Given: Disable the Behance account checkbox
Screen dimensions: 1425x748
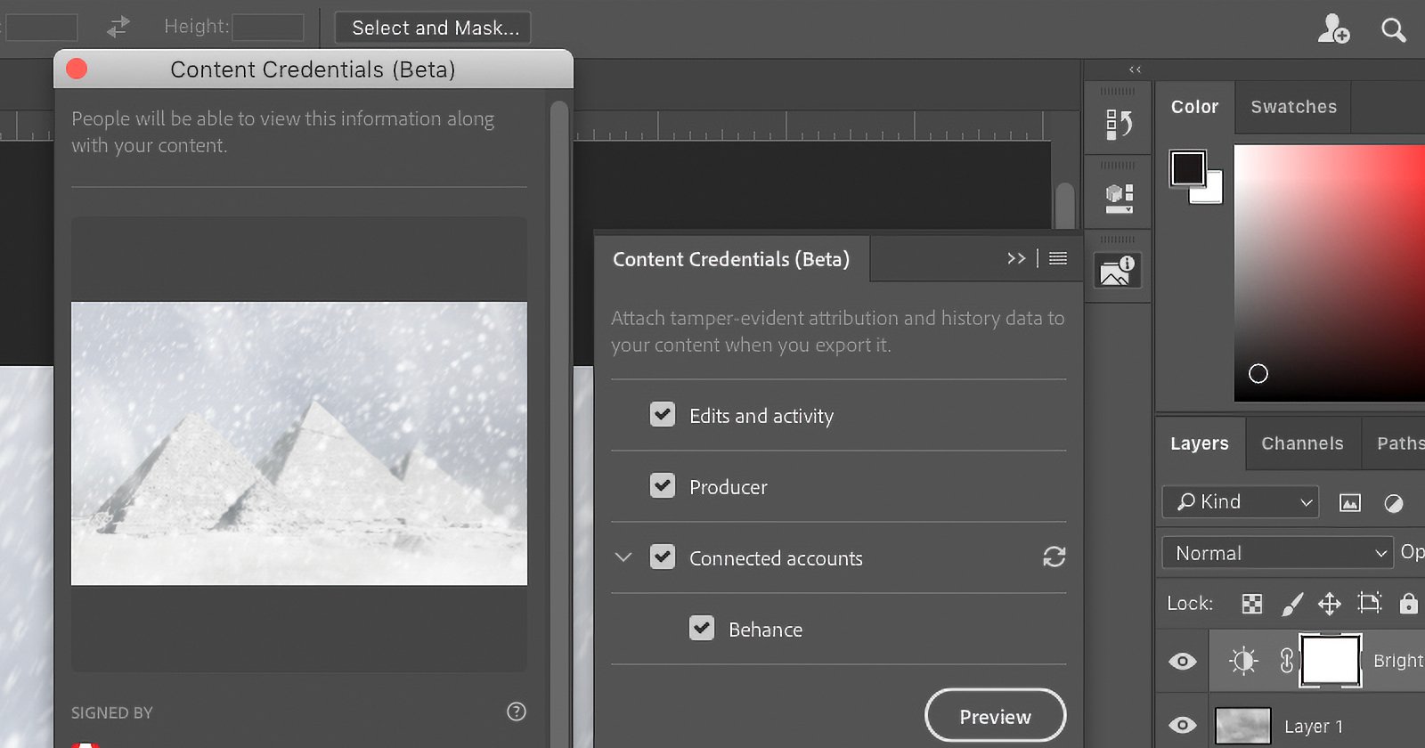Looking at the screenshot, I should click(702, 629).
